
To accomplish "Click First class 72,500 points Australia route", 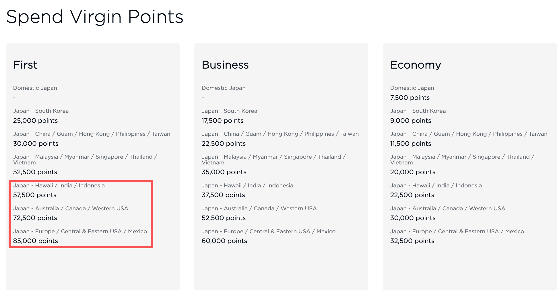I will coord(35,218).
